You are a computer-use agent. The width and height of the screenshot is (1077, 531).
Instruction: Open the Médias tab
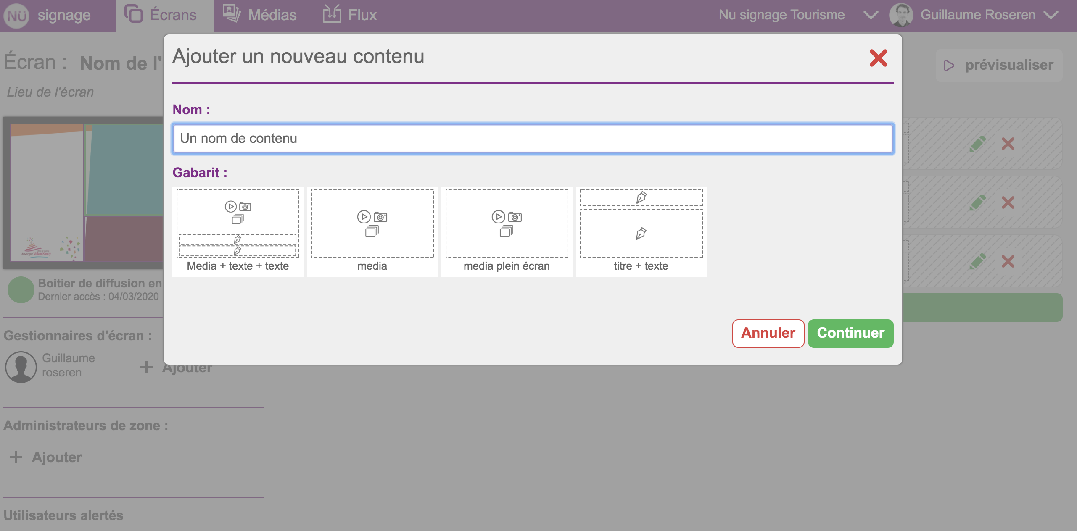pos(272,15)
